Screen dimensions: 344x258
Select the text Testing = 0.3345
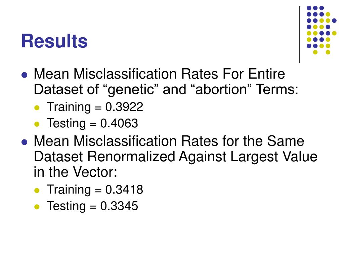pyautogui.click(x=92, y=206)
